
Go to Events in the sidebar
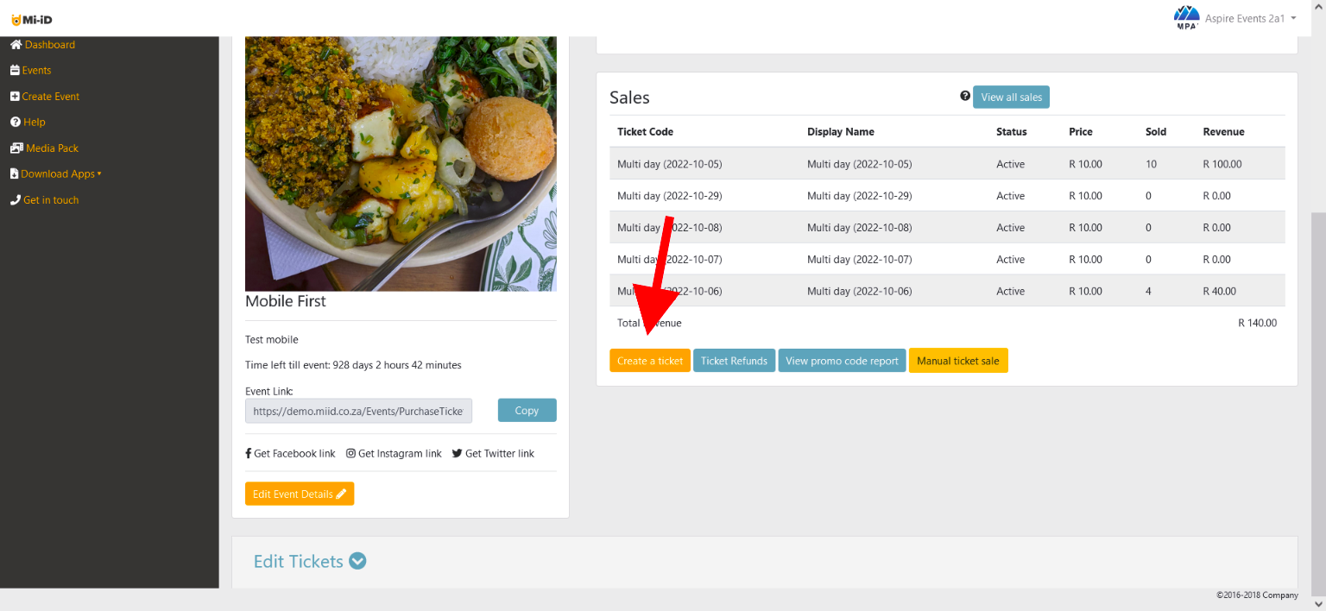pos(30,71)
